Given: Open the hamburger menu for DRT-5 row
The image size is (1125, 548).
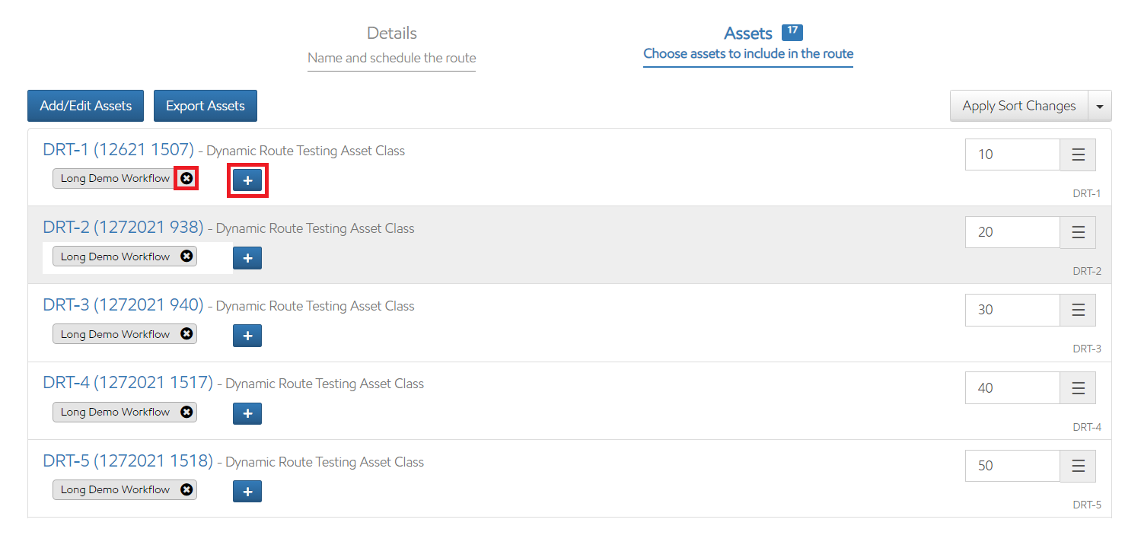Looking at the screenshot, I should pyautogui.click(x=1078, y=466).
